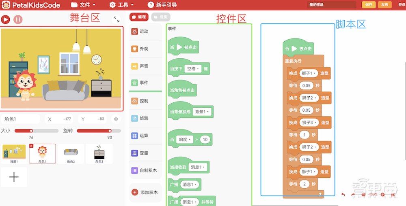Click 当角色被点击 block in palette

point(182,89)
